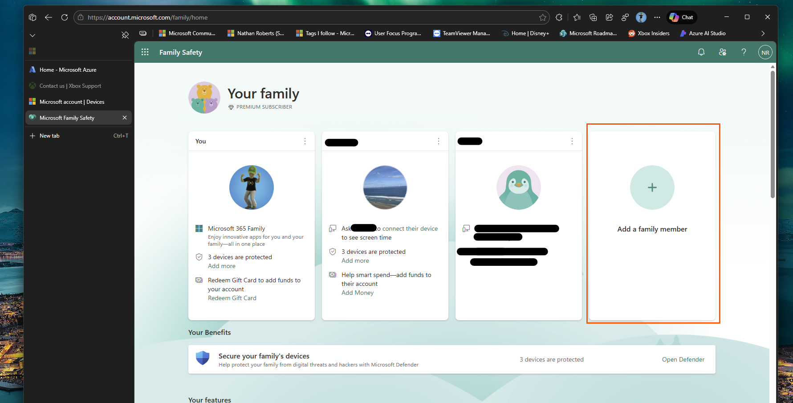Add this page to favorites star
The height and width of the screenshot is (403, 793).
tap(543, 17)
